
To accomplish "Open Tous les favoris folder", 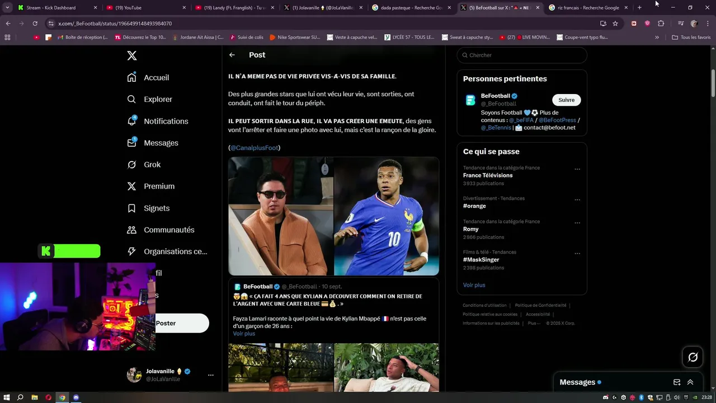I will [691, 38].
